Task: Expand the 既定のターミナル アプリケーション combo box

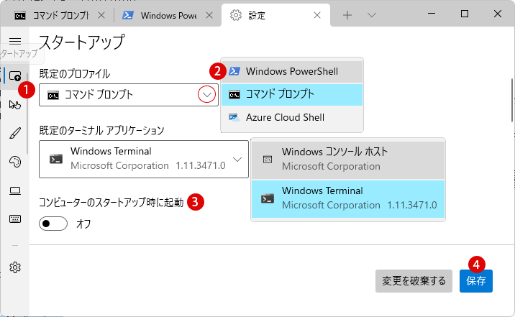Action: 144,159
